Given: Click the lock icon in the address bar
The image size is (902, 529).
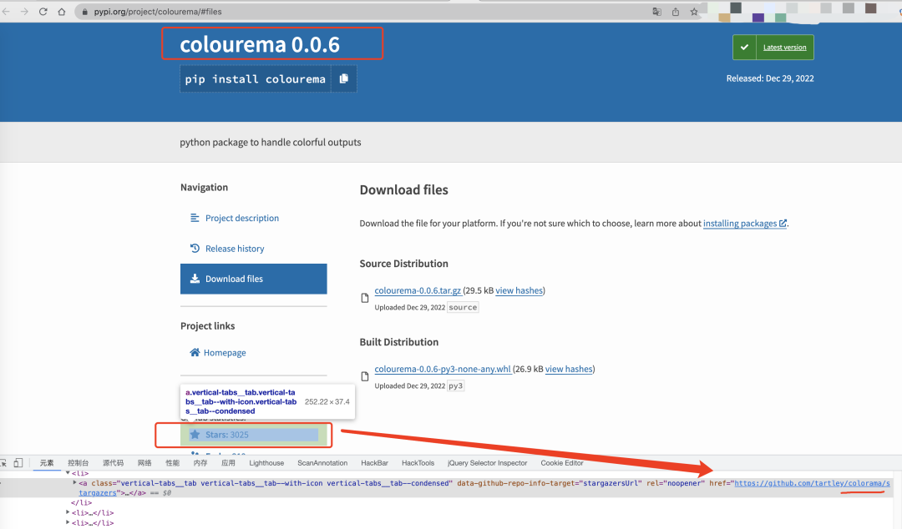Looking at the screenshot, I should 84,12.
